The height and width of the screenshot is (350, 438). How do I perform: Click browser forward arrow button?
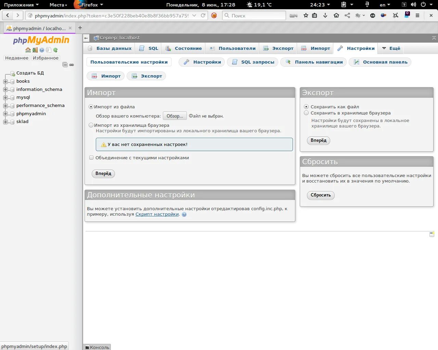(x=18, y=15)
